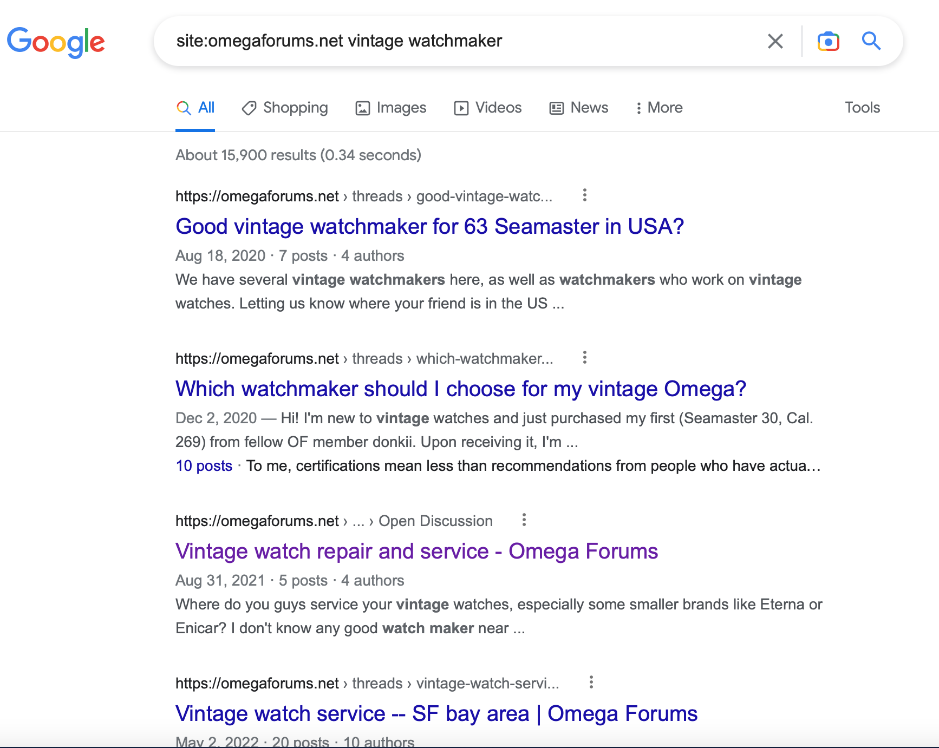The width and height of the screenshot is (939, 748).
Task: Open the Tools filter options
Action: (x=862, y=108)
